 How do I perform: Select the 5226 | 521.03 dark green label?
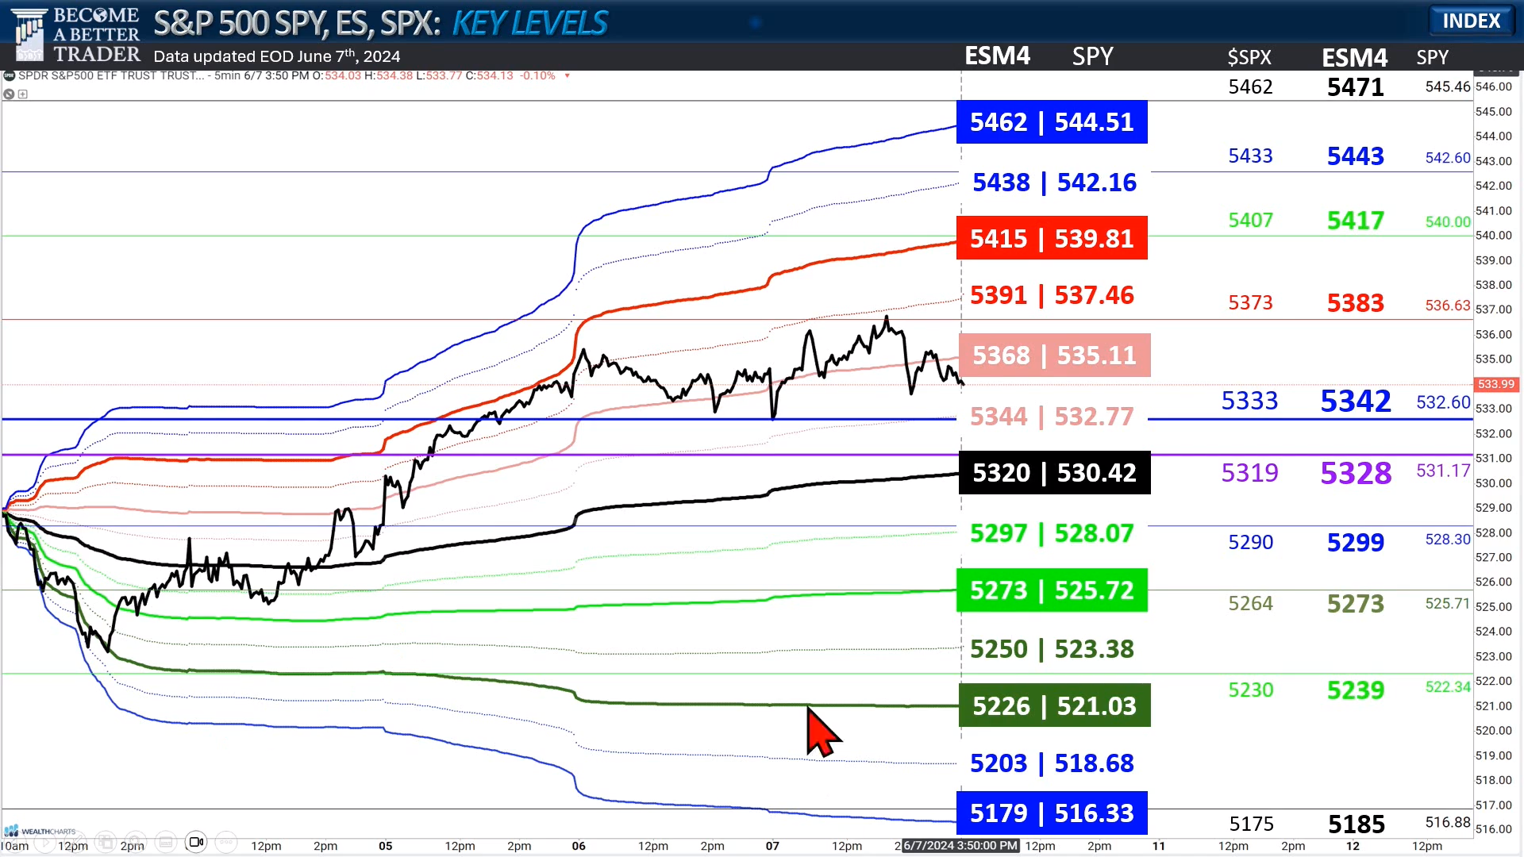1054,705
